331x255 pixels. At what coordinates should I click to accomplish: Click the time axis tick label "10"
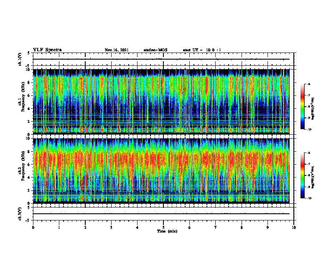pos(294,227)
